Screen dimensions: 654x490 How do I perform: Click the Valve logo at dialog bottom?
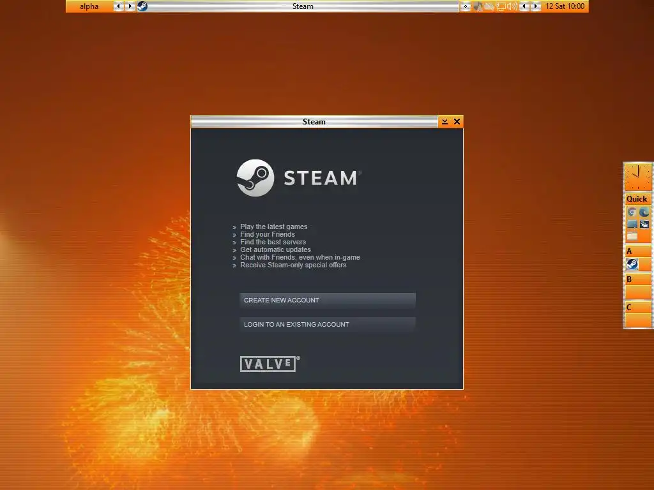click(270, 364)
